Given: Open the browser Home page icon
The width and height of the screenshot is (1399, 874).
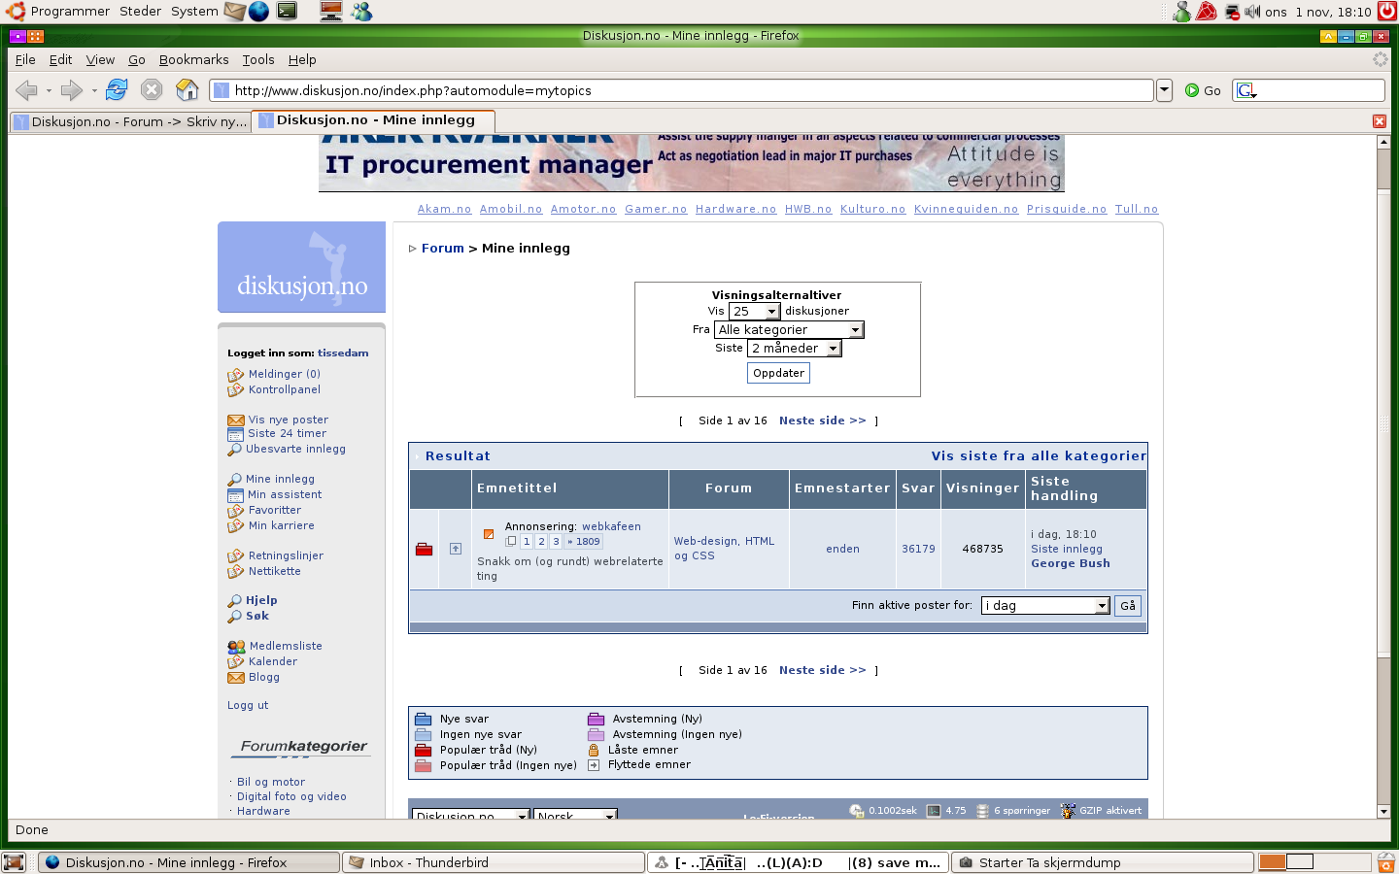Looking at the screenshot, I should pos(188,90).
